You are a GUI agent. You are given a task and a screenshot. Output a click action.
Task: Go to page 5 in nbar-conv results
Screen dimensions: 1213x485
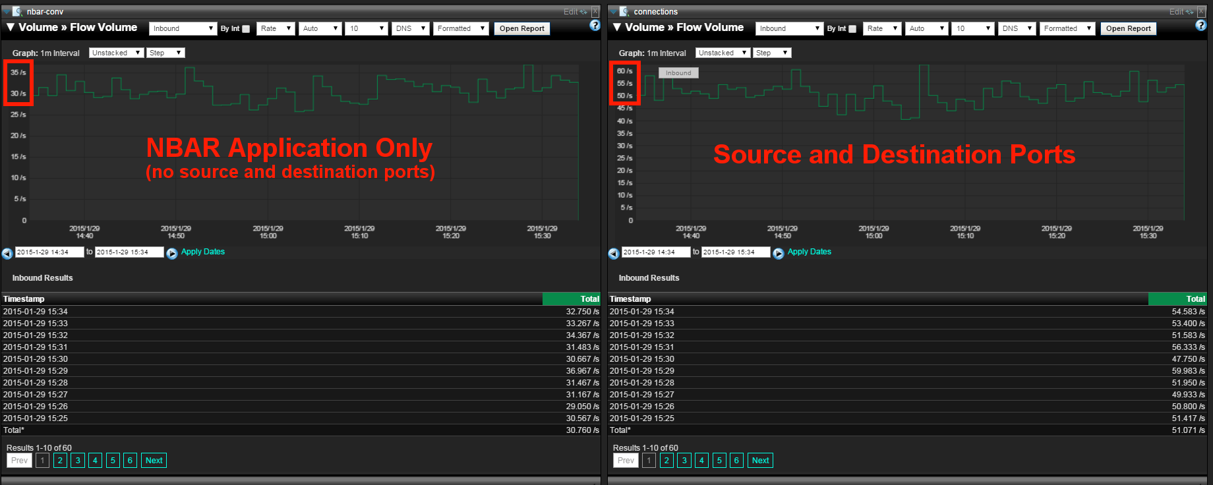[x=113, y=461]
